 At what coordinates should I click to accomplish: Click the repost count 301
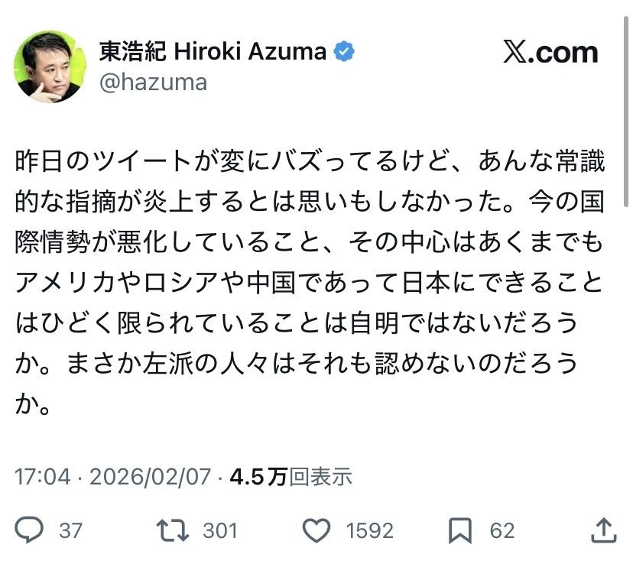(x=220, y=530)
